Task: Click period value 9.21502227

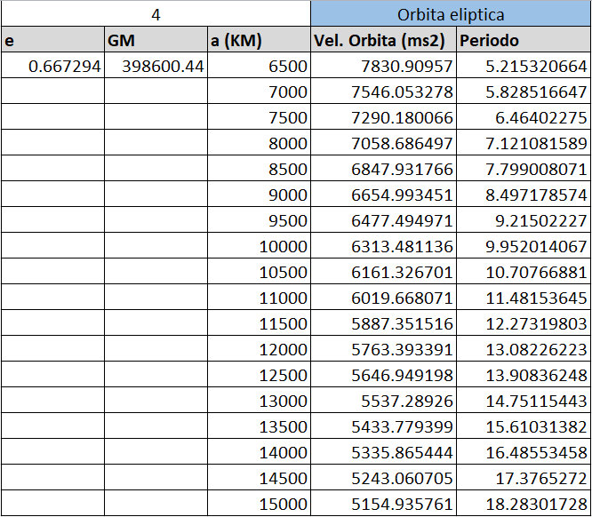Action: (524, 219)
